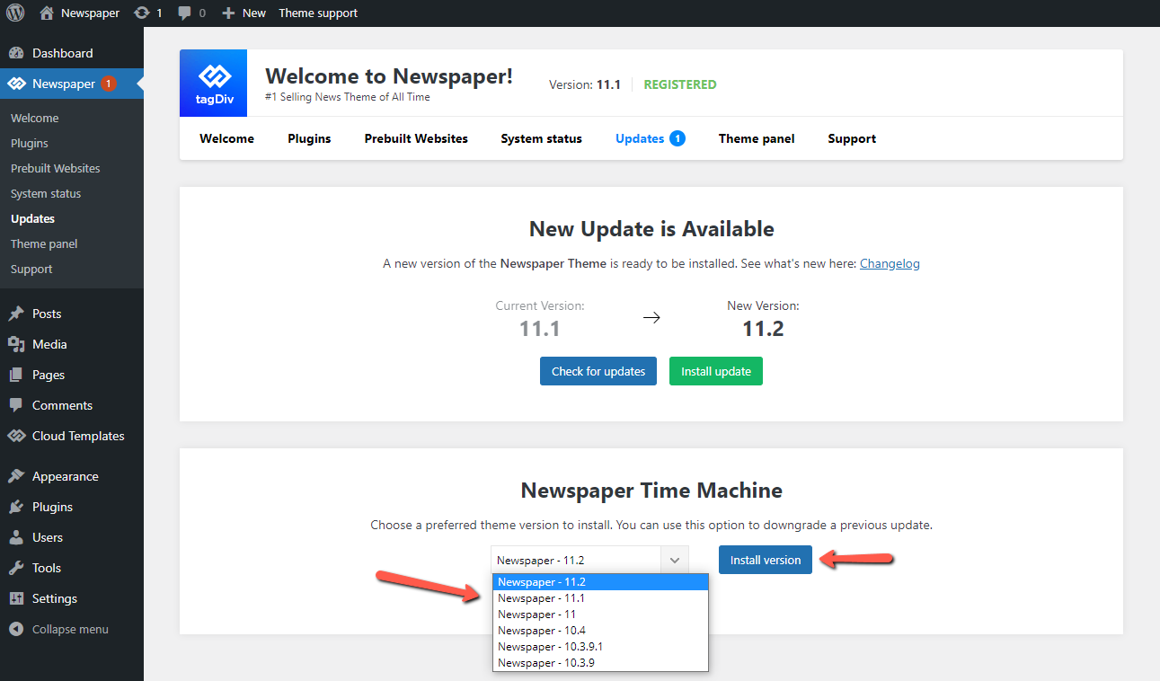Choose Newspaper - 11 in dropdown list

point(600,615)
